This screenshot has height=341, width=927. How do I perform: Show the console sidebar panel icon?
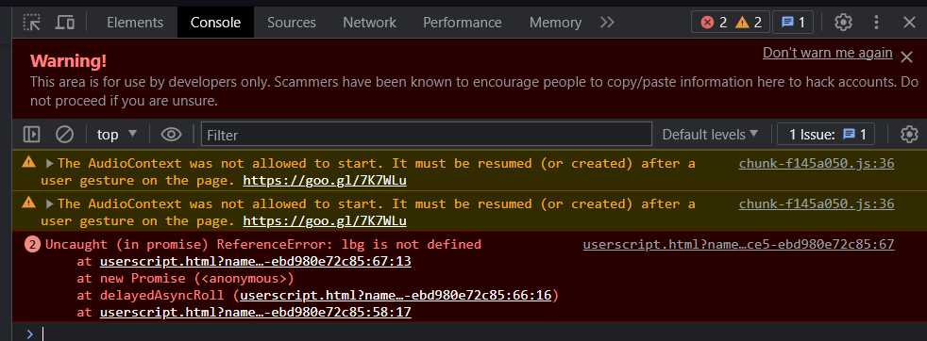(31, 135)
